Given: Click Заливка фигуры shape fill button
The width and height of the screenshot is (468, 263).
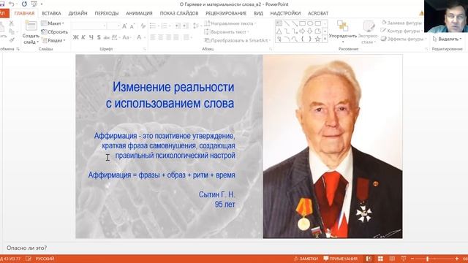Looking at the screenshot, I should [402, 23].
